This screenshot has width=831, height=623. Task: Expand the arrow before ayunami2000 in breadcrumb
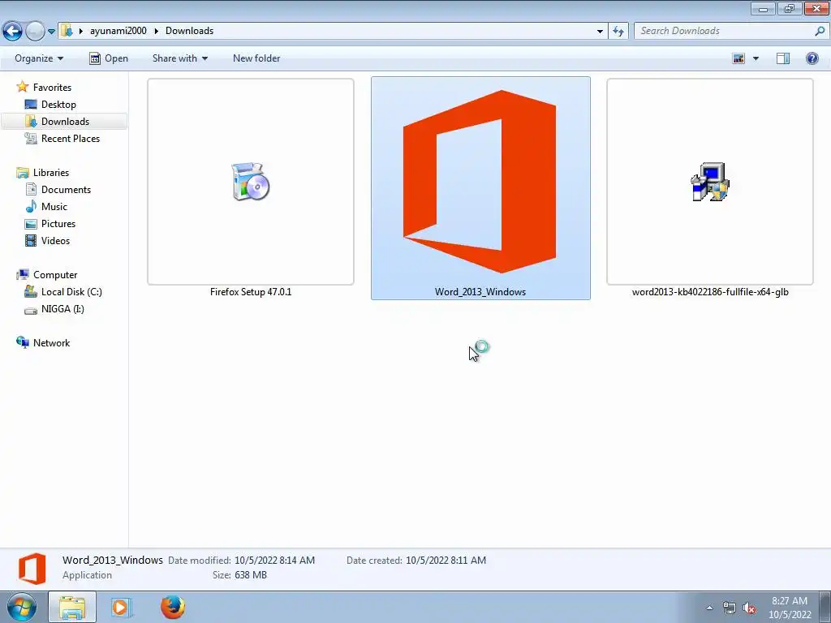[81, 31]
